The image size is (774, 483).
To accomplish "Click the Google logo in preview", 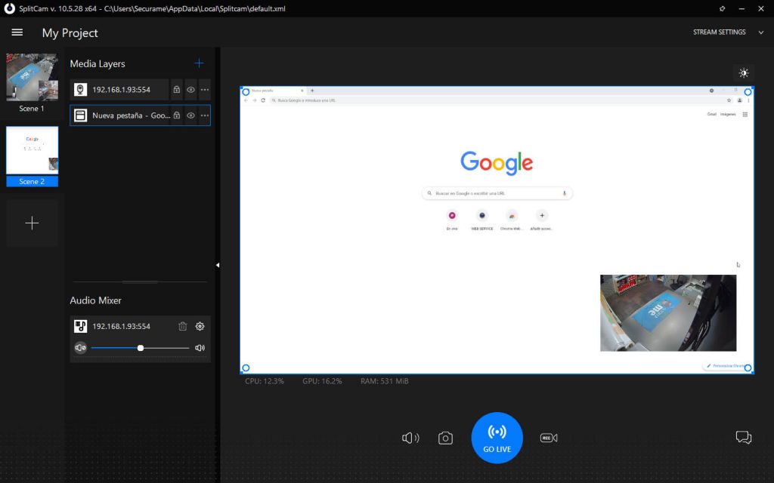I will [497, 163].
